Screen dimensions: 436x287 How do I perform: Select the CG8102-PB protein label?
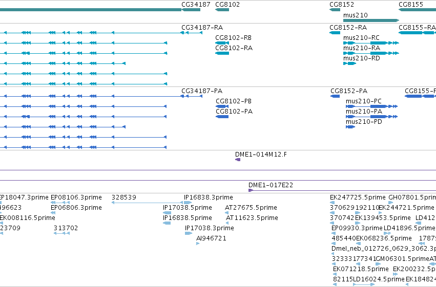tap(234, 101)
